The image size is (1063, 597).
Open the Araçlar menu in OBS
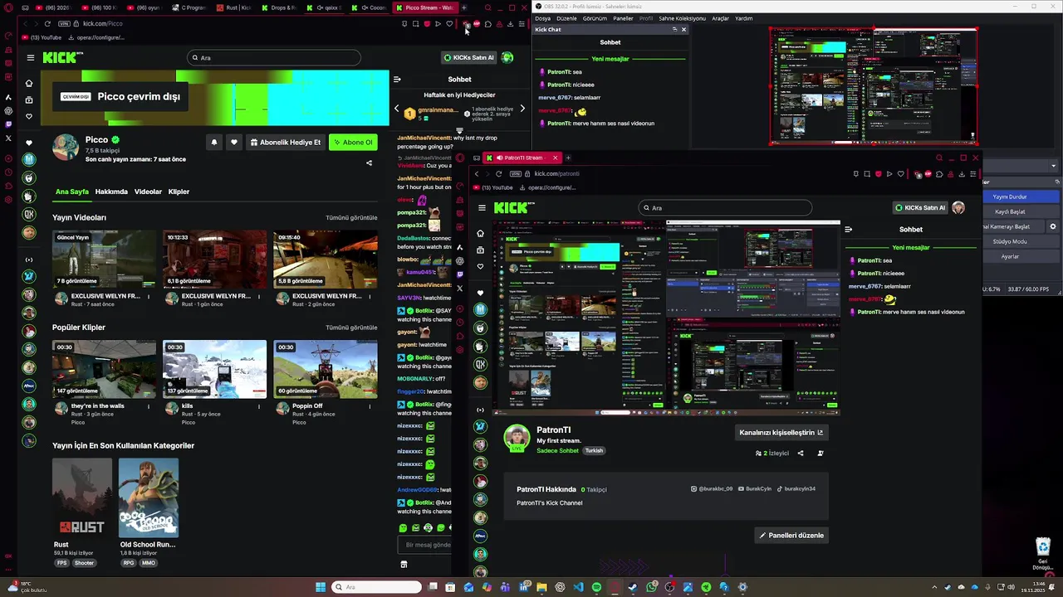[720, 18]
